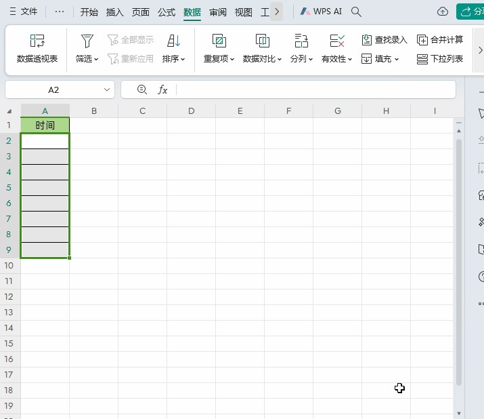Viewport: 484px width, 419px height.
Task: Click the search magnifier in title bar
Action: (357, 12)
